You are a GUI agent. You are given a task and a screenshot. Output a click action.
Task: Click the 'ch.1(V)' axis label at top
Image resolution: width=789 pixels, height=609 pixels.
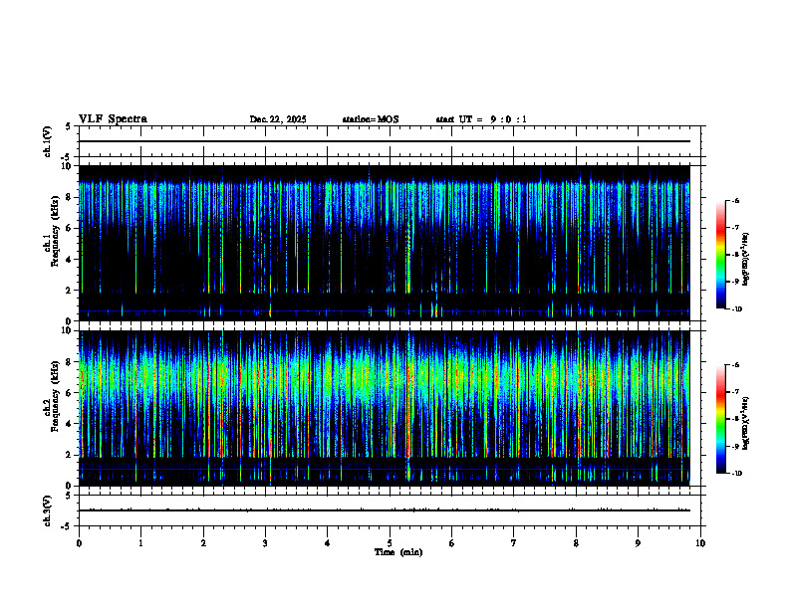[x=47, y=141]
